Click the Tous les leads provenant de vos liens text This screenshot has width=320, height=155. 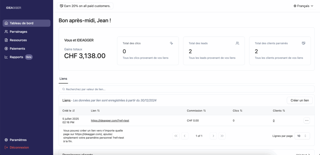coord(212,58)
